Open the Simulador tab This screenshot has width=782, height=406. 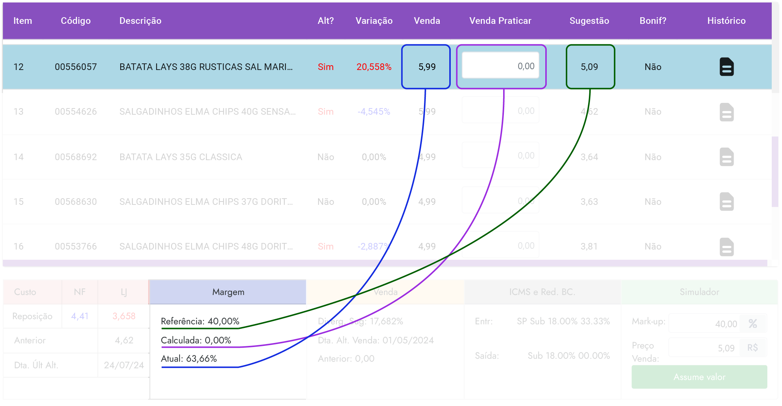point(699,292)
